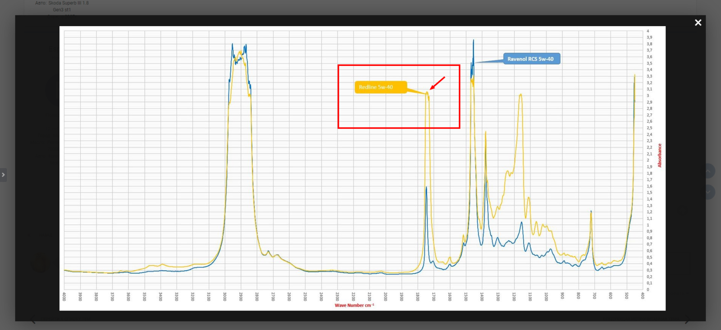The height and width of the screenshot is (330, 721).
Task: Click the page scroll-down round button
Action: [x=708, y=192]
